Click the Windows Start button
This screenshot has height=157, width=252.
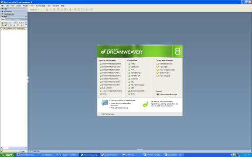coord(7,155)
